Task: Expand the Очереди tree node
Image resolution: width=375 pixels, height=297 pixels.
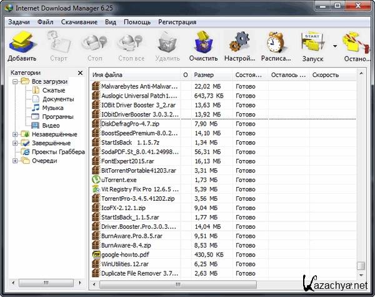Action: [16, 161]
